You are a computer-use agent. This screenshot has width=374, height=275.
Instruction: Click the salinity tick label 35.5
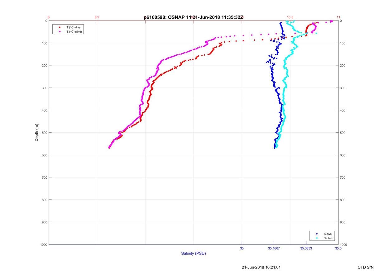[x=338, y=248]
